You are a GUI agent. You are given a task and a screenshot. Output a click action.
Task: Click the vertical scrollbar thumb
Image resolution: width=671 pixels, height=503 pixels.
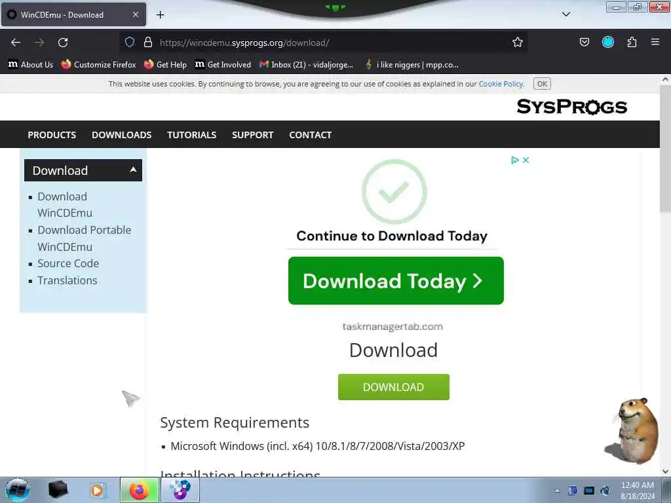click(x=665, y=149)
